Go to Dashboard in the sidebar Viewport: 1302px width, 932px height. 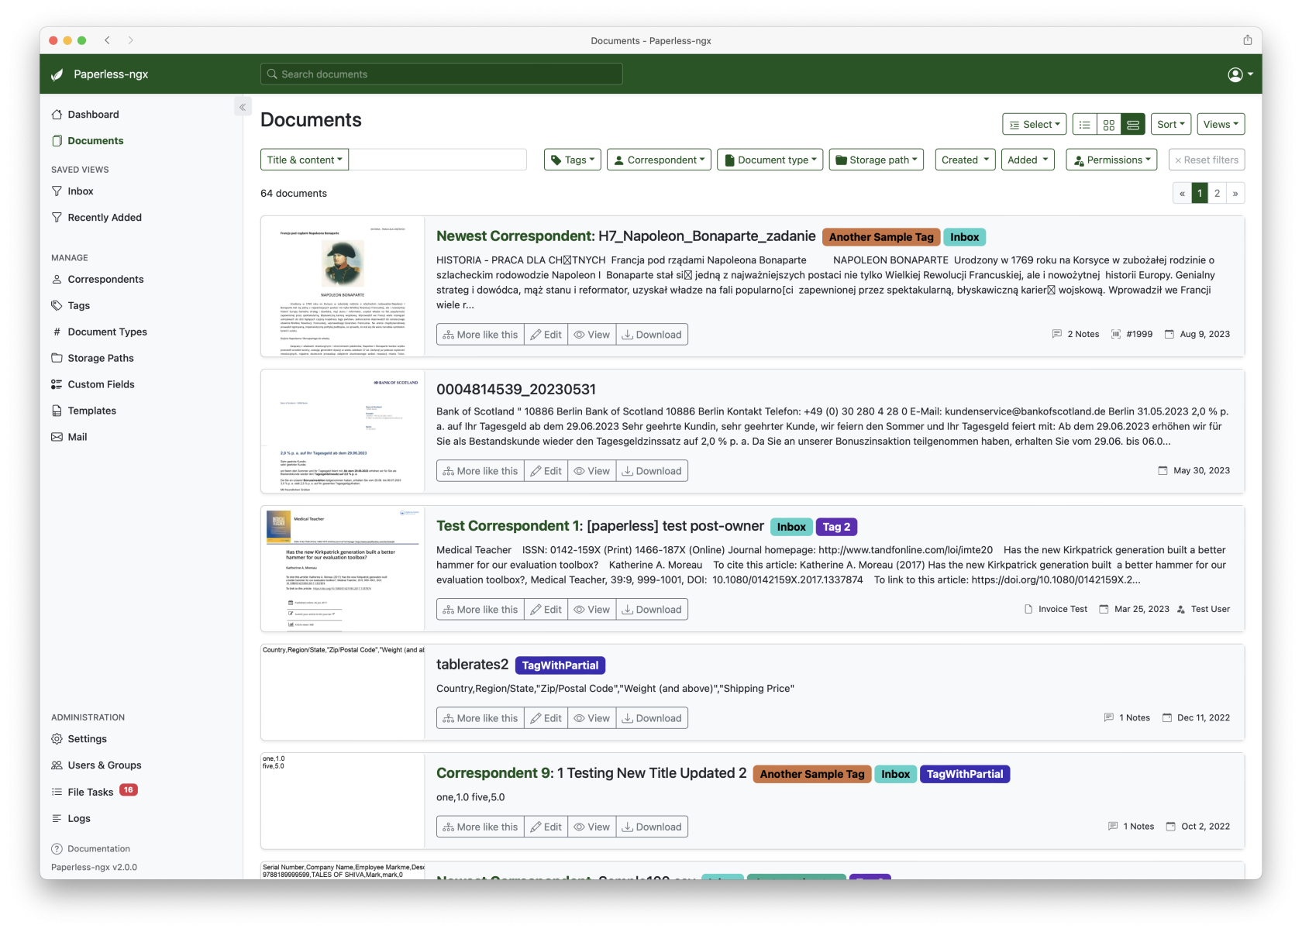[93, 115]
